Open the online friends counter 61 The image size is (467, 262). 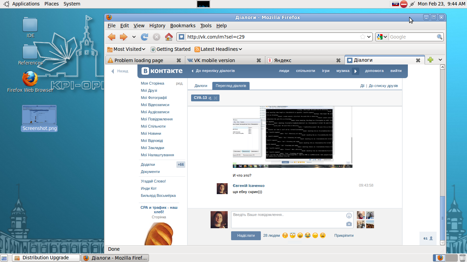click(428, 238)
